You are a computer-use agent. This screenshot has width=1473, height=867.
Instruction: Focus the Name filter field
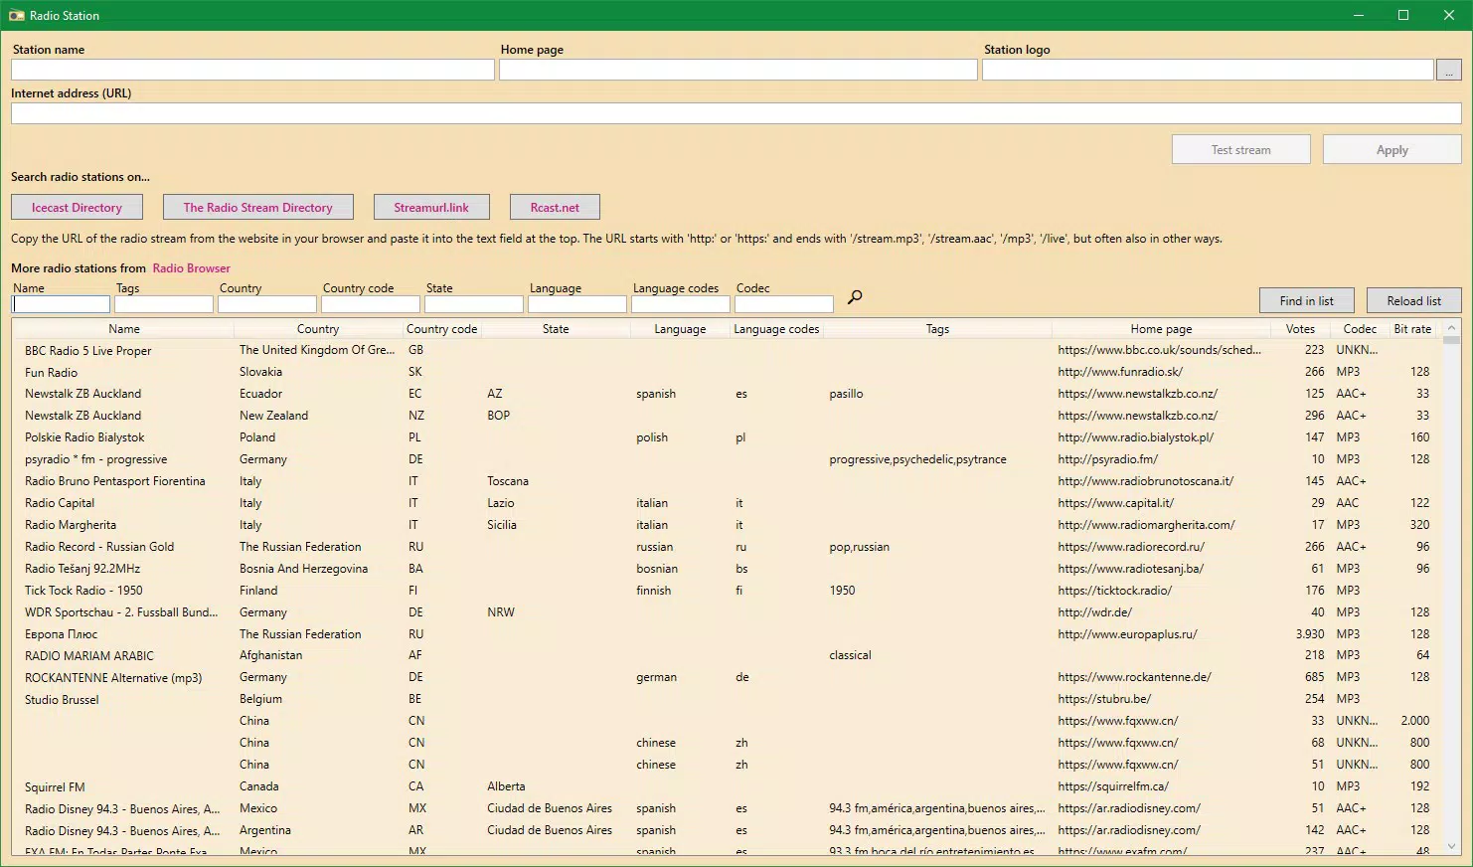61,304
